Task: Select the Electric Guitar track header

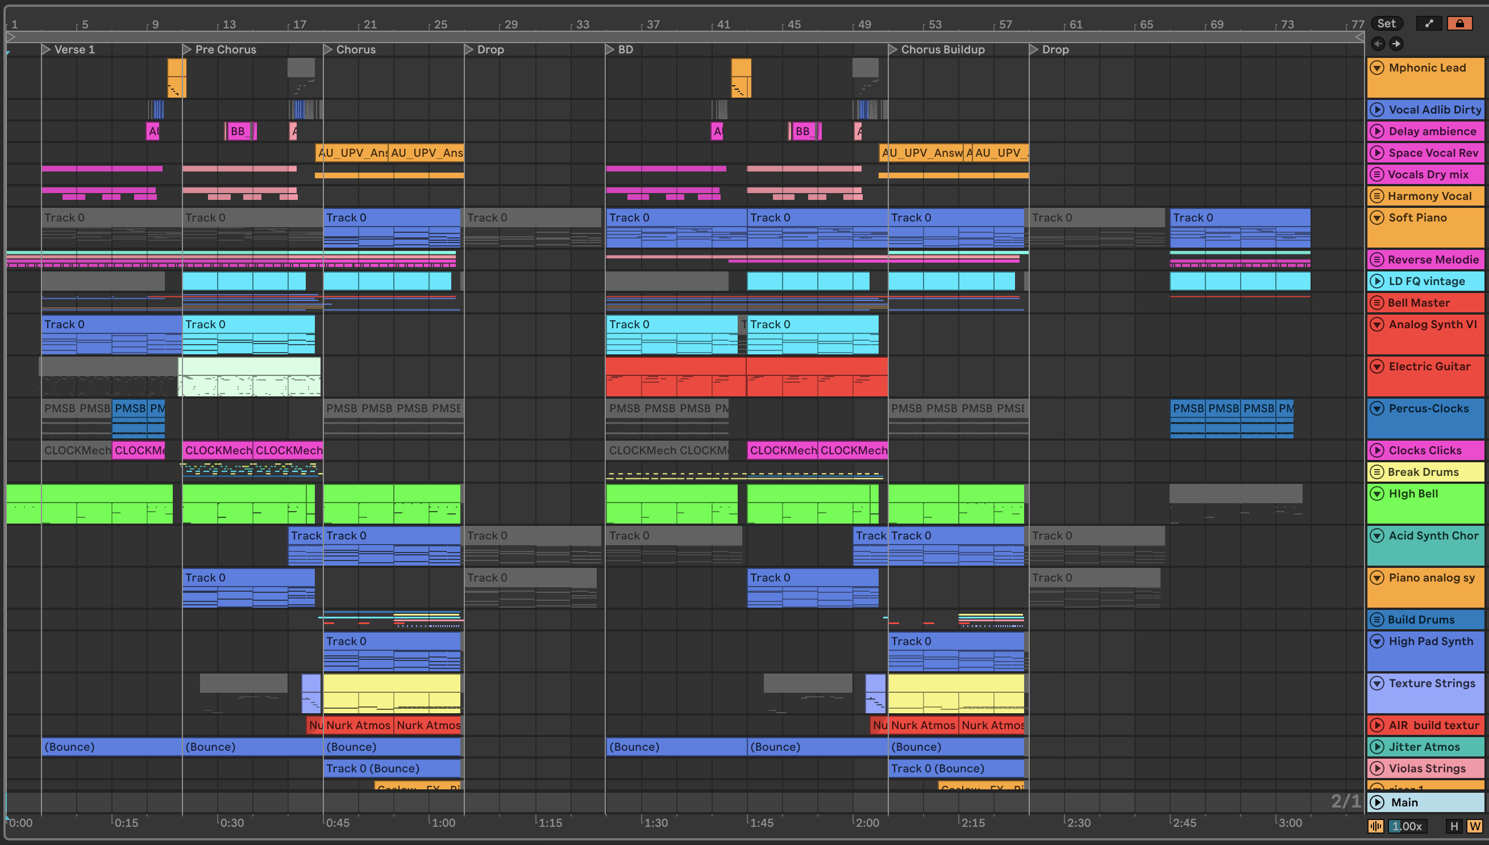Action: [1432, 367]
